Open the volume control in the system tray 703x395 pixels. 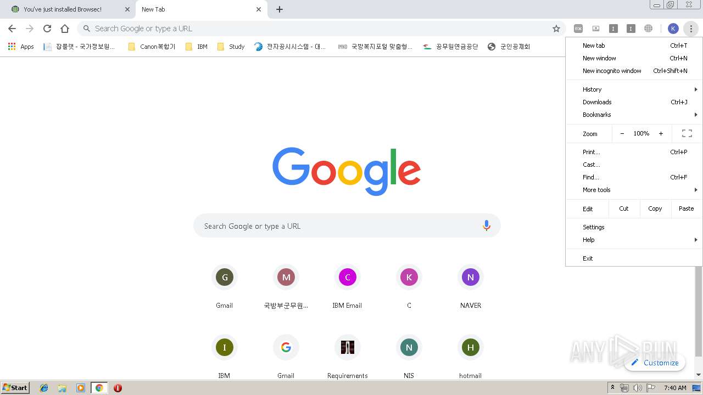[x=638, y=388]
